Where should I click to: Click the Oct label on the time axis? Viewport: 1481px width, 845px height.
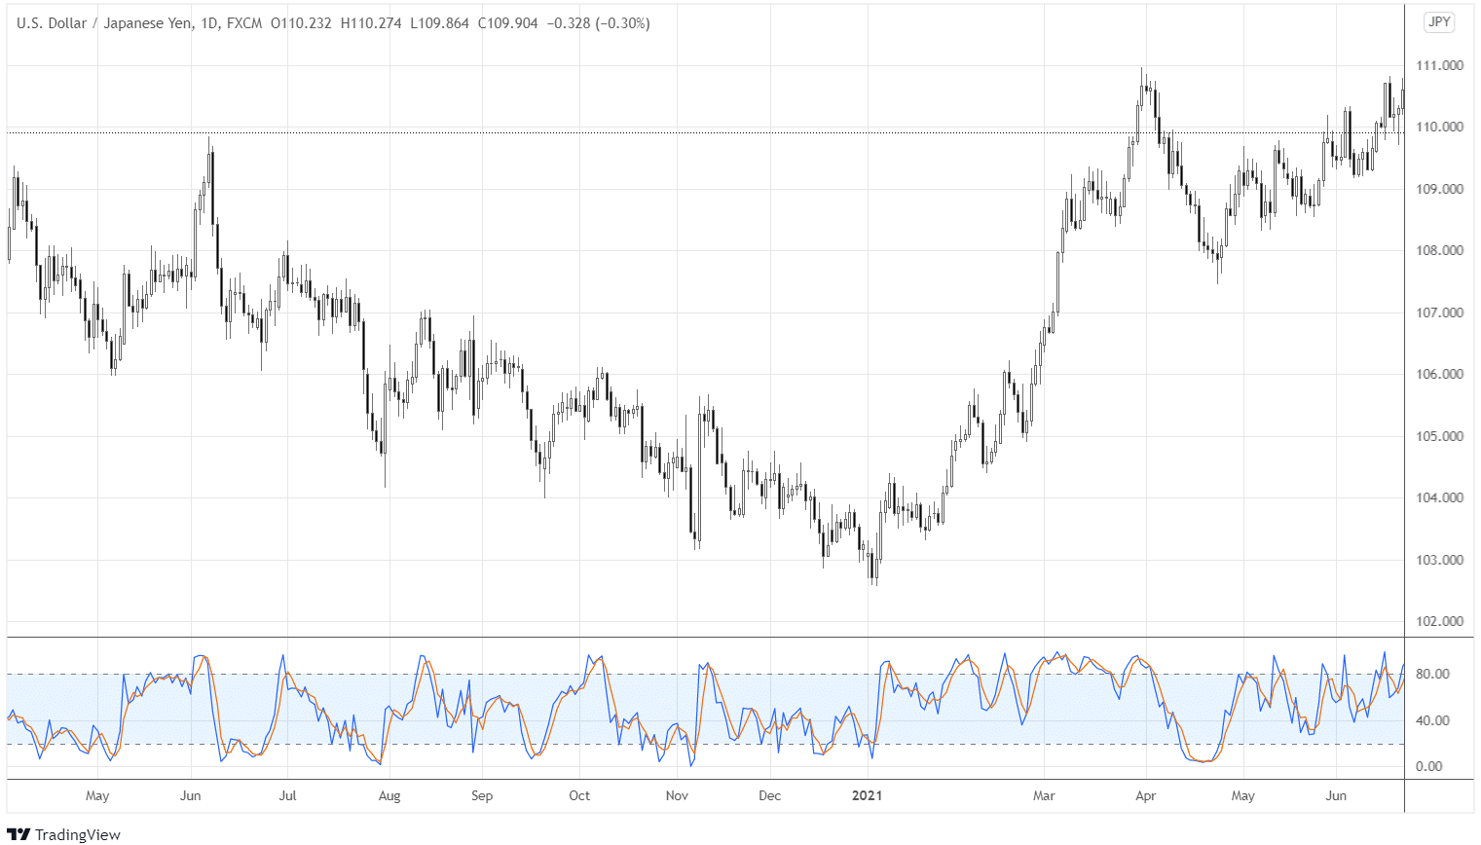[579, 795]
